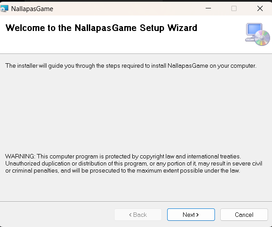Click the empty grey area below the description
Viewport: 272px width, 227px height.
pos(133,111)
